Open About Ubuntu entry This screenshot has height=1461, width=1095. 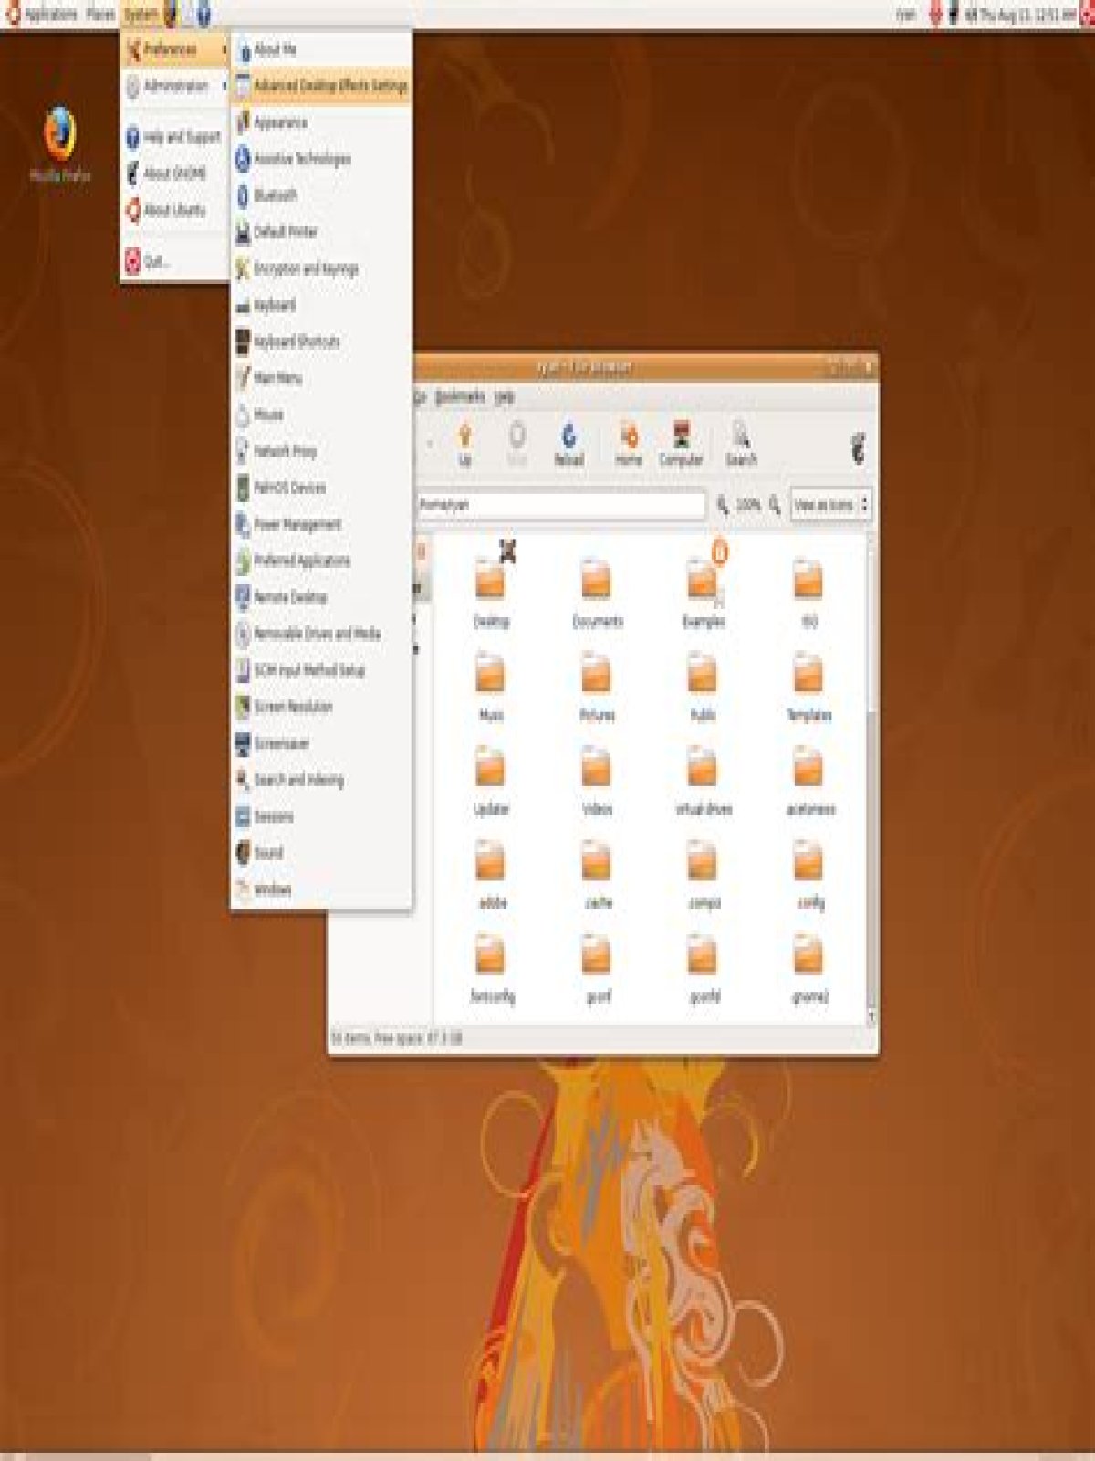[x=174, y=210]
